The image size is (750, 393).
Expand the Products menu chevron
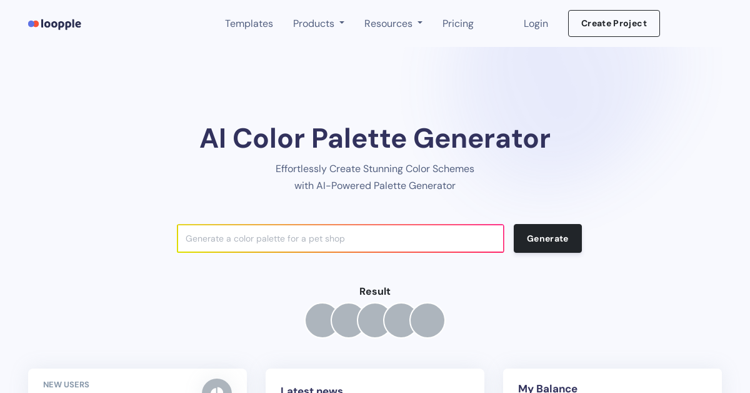(x=342, y=23)
